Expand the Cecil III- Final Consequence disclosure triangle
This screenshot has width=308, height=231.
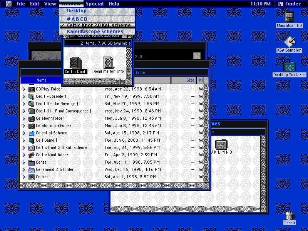(x=24, y=111)
